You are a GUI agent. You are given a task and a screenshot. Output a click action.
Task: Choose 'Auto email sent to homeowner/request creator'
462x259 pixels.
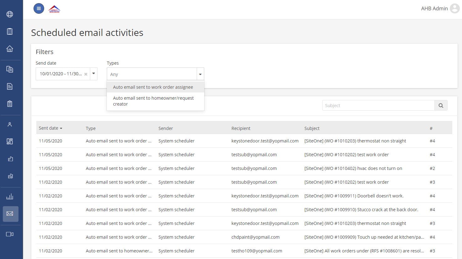pyautogui.click(x=153, y=101)
